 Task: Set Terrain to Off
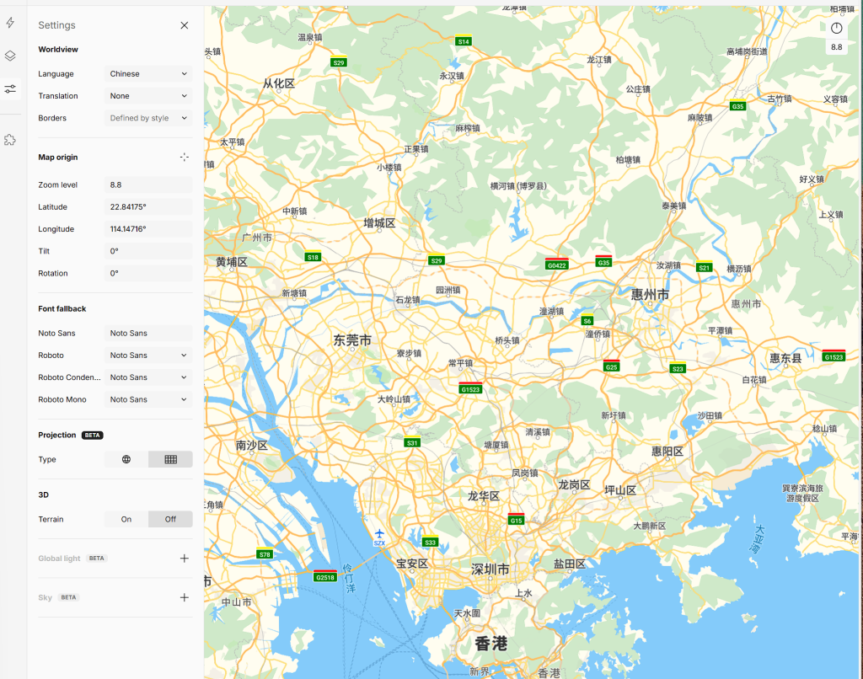pyautogui.click(x=170, y=519)
